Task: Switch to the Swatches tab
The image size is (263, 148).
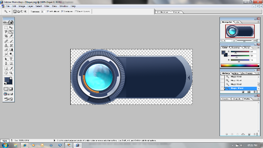Action: (235, 48)
